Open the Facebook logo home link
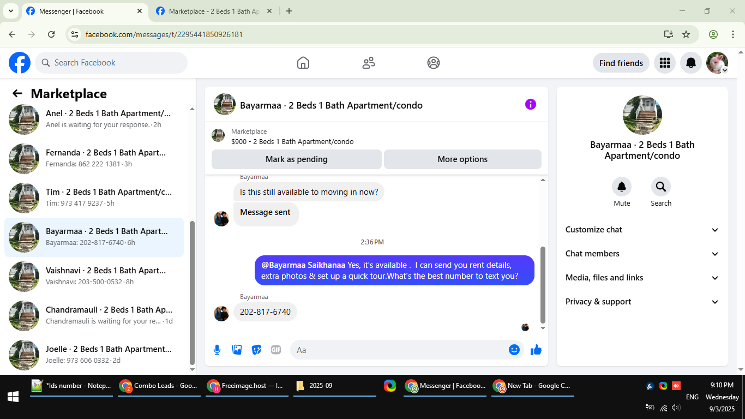 tap(20, 63)
